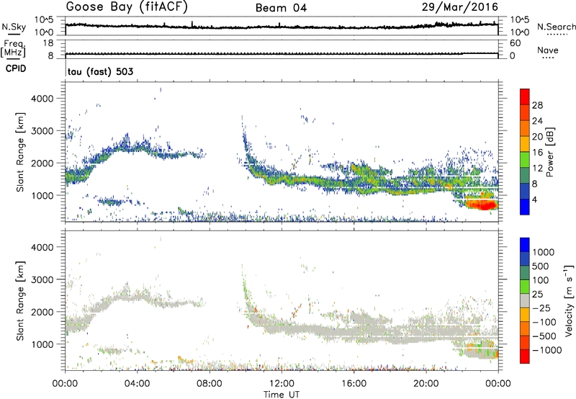Click the '12:00' time tick label

[282, 384]
